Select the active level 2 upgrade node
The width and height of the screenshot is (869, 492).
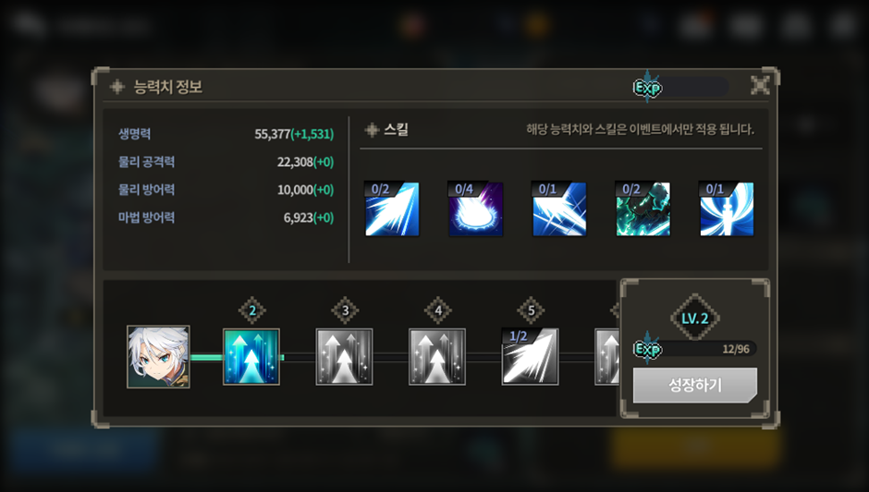pyautogui.click(x=251, y=357)
